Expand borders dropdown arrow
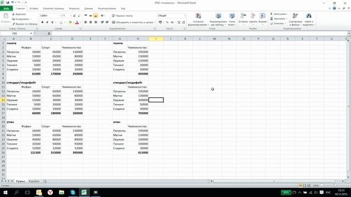 [x=65, y=22]
